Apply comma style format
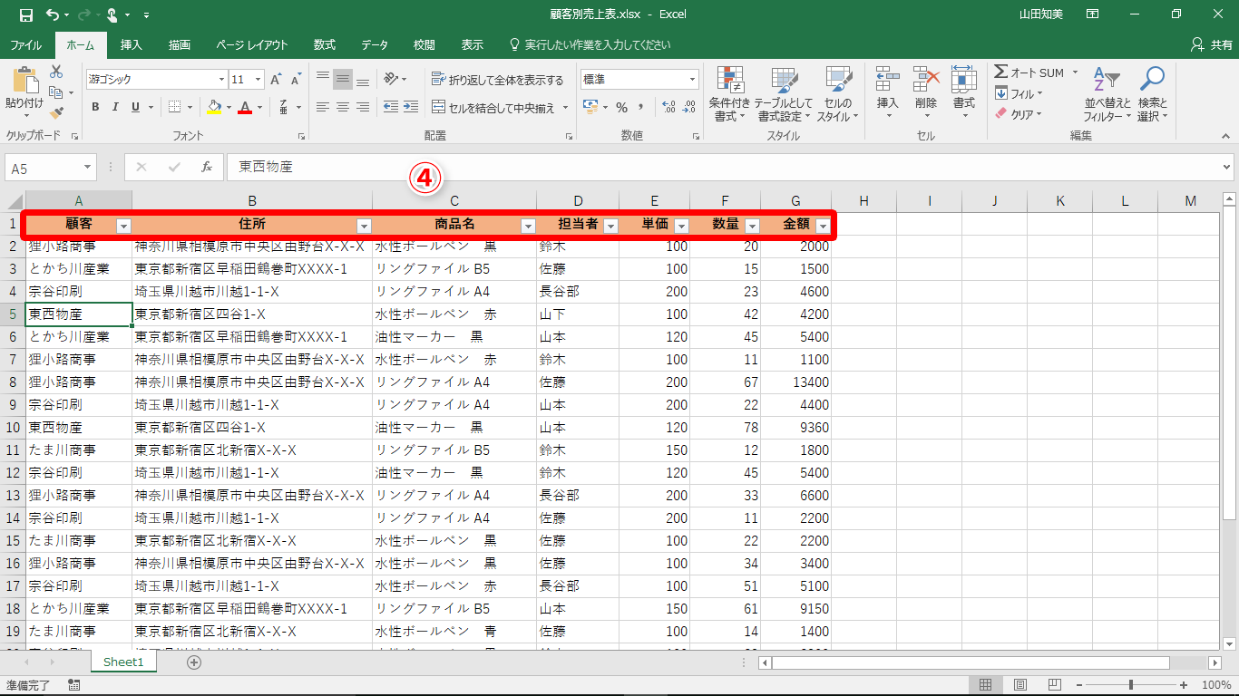Image resolution: width=1239 pixels, height=696 pixels. 640,107
